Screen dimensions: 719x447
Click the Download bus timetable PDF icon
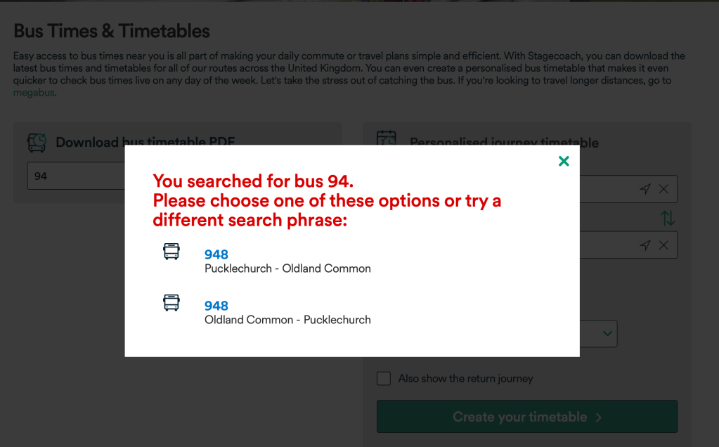(x=37, y=142)
